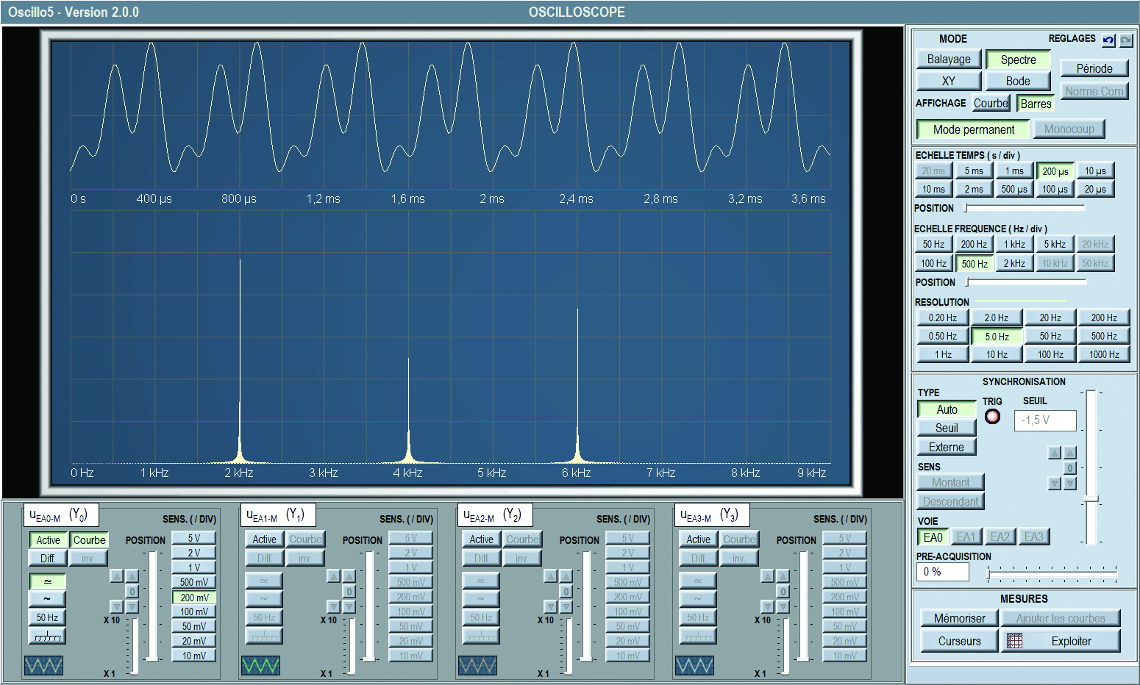Click the zero position button for EA1
This screenshot has width=1140, height=685.
pos(349,591)
